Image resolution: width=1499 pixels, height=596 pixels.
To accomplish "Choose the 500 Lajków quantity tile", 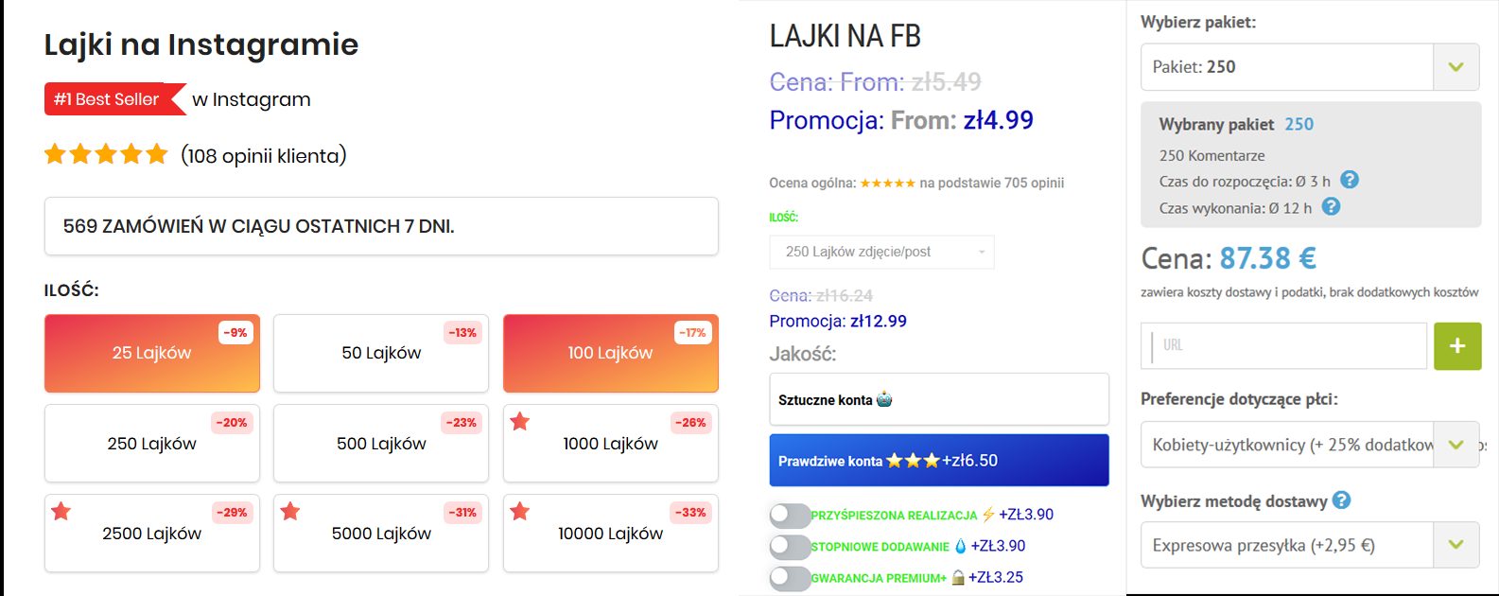I will (381, 444).
